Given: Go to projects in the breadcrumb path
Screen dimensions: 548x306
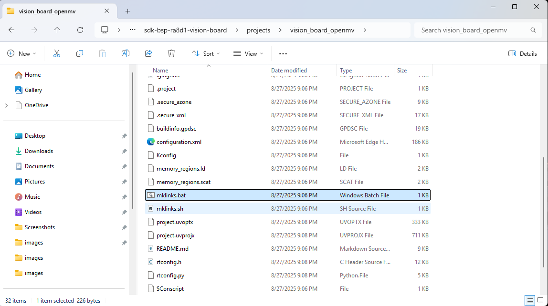Looking at the screenshot, I should (258, 30).
